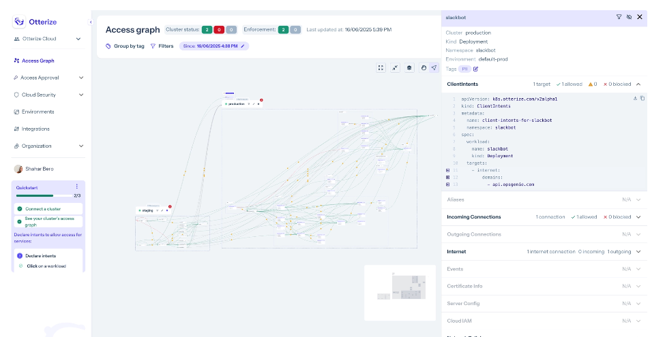Download the ClientIntents YAML
The width and height of the screenshot is (665, 337).
pos(635,98)
